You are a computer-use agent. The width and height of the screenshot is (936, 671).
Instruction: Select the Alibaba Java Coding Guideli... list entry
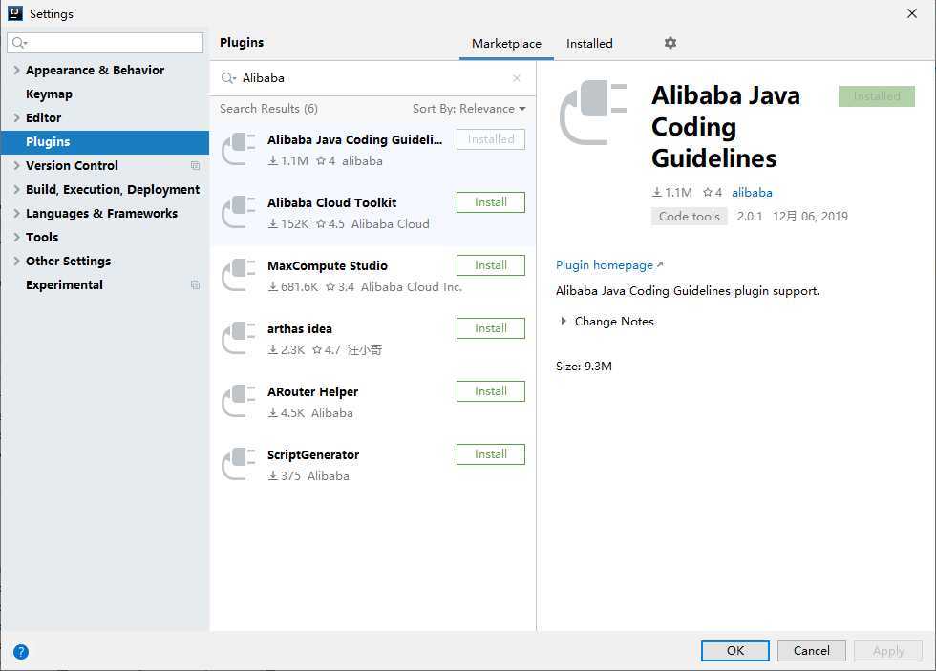(373, 150)
